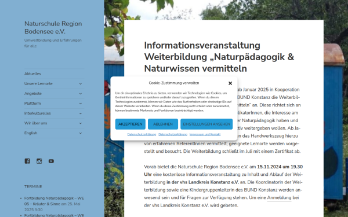The width and height of the screenshot is (348, 217).
Task: Decline cookies with the Ablehnen button
Action: click(x=163, y=124)
